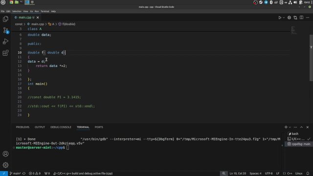This screenshot has width=313, height=176.
Task: Open the Files manager from taskbar
Action: (17, 2)
